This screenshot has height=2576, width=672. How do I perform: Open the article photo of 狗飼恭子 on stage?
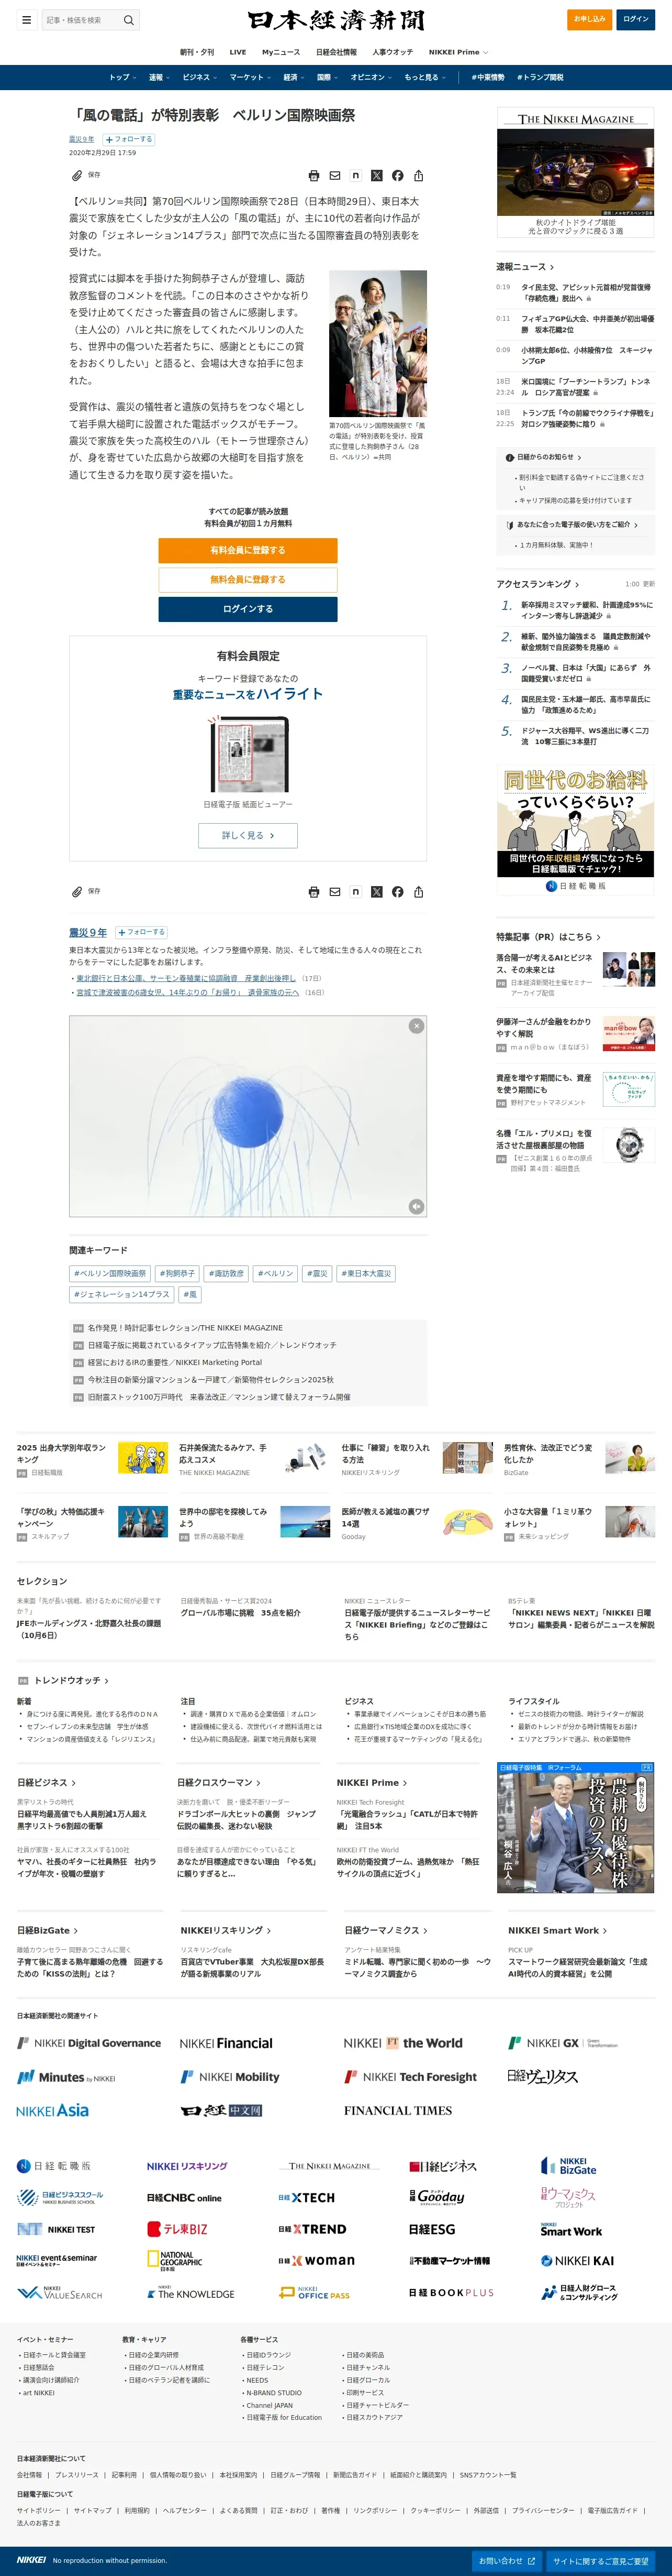pyautogui.click(x=378, y=343)
